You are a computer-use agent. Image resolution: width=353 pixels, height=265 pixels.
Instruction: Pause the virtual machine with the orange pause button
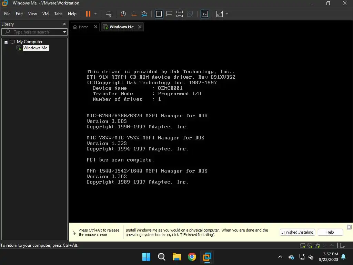tap(88, 14)
